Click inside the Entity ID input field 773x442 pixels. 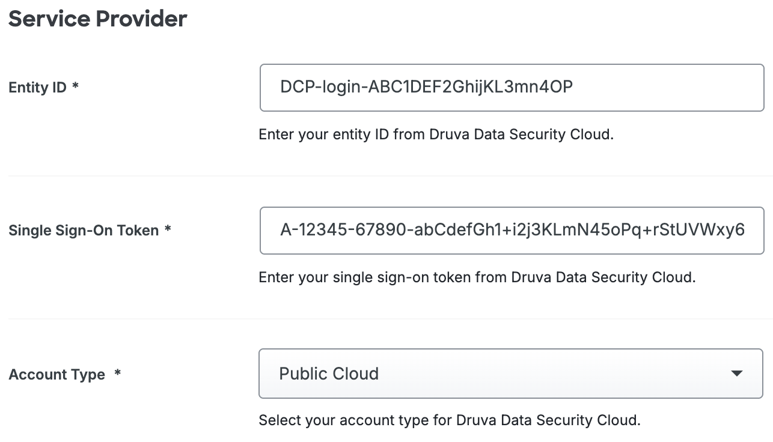[x=511, y=88]
